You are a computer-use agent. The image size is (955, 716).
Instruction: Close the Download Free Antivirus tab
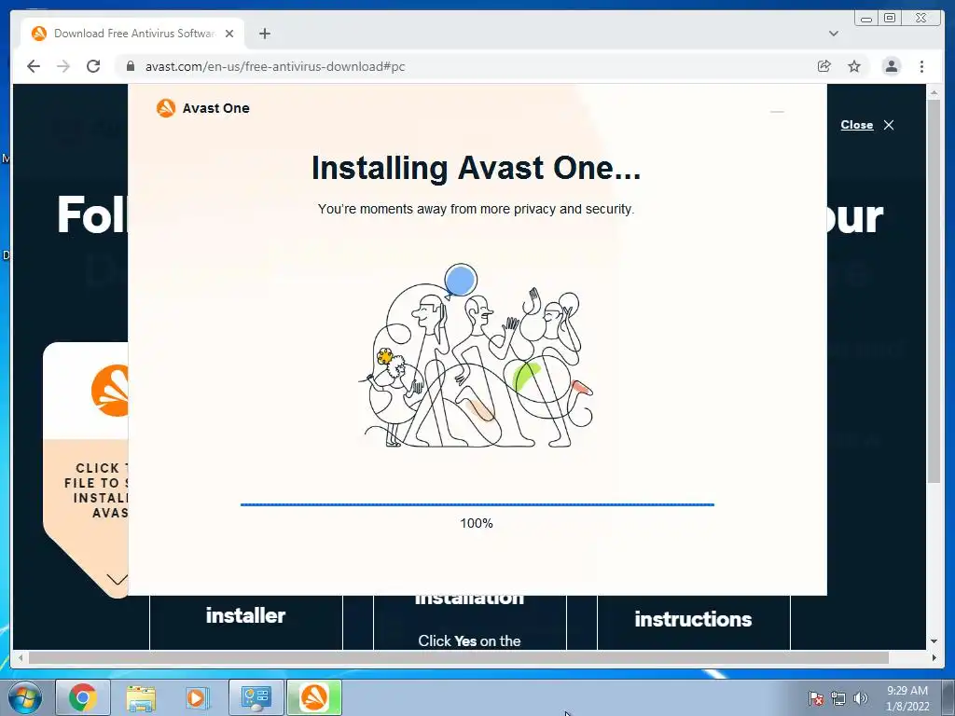(x=229, y=34)
